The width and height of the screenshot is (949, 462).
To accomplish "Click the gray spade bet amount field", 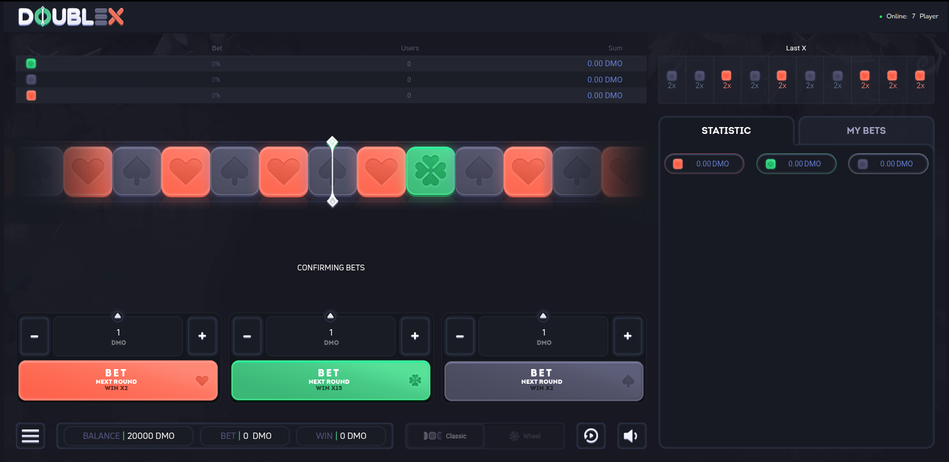I will click(544, 336).
